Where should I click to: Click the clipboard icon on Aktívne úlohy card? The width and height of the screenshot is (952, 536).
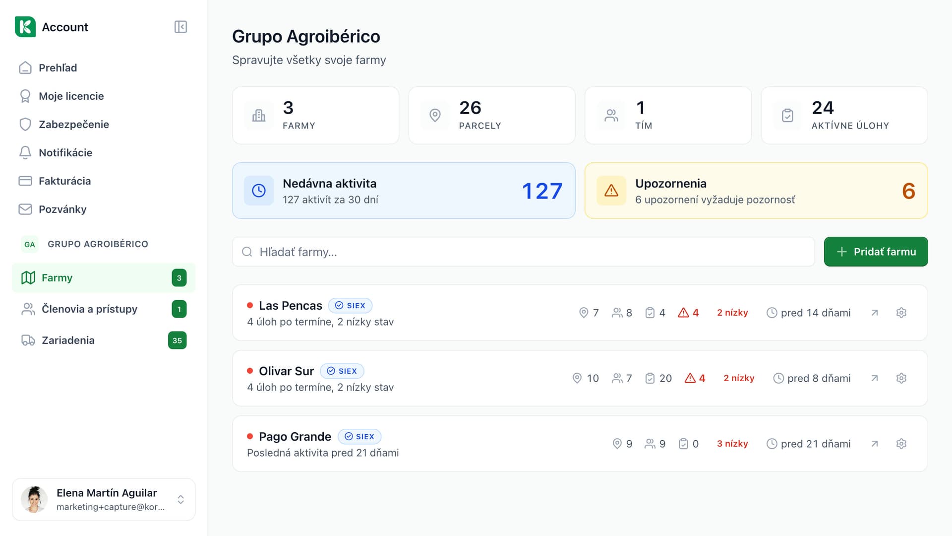pos(787,116)
